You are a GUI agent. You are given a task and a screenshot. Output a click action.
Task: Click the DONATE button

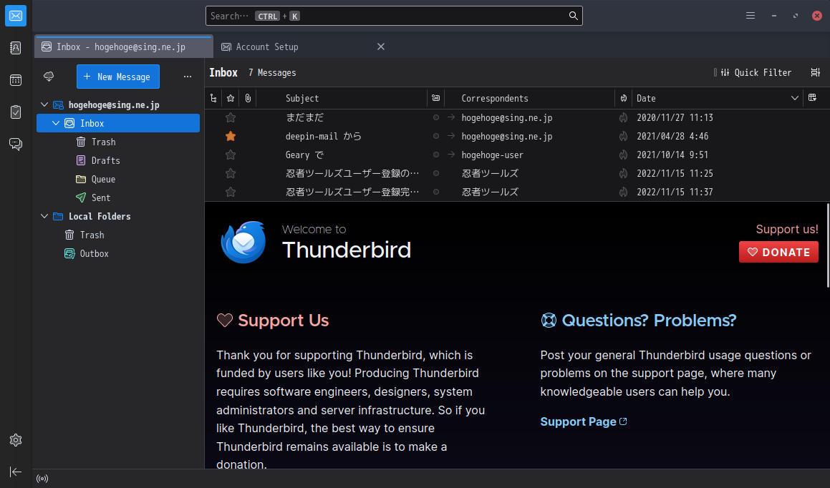[778, 252]
